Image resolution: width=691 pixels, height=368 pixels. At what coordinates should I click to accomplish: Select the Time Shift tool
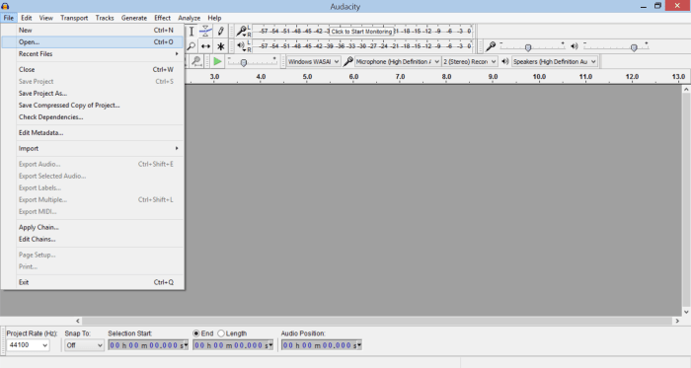[205, 46]
